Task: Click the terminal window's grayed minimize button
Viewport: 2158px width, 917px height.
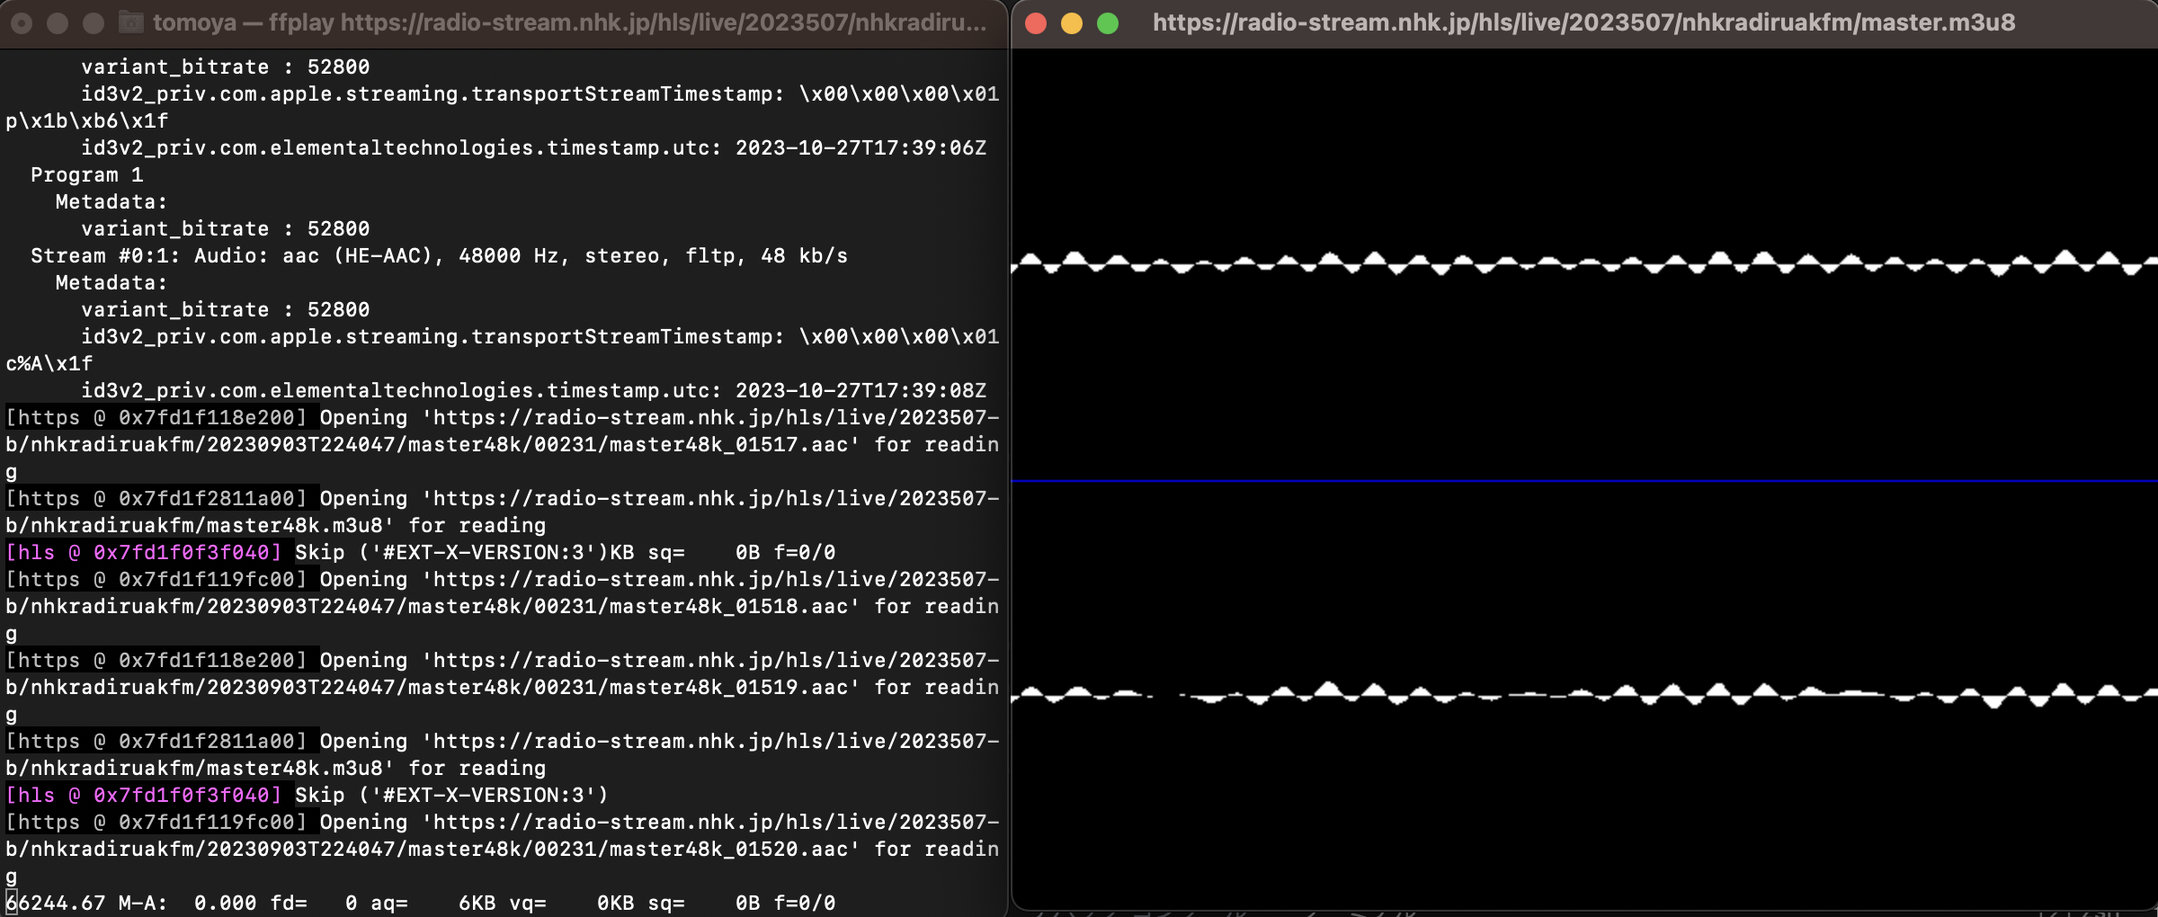Action: point(58,23)
